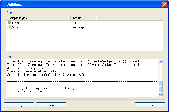Save the build log with Save button
The width and height of the screenshot is (169, 112).
click(x=51, y=105)
